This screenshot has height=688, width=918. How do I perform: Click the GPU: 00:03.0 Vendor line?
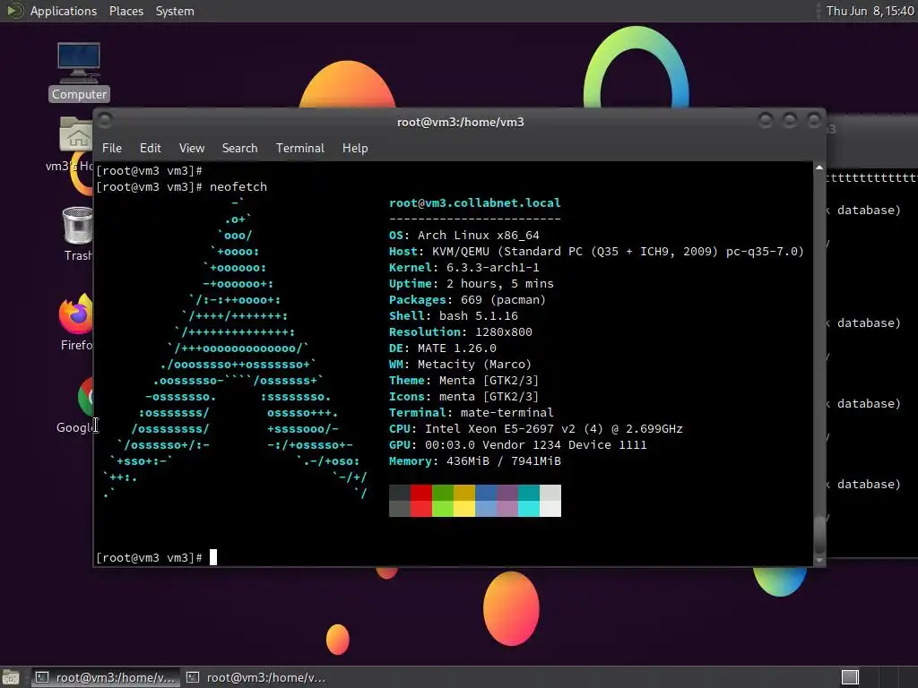pos(518,444)
